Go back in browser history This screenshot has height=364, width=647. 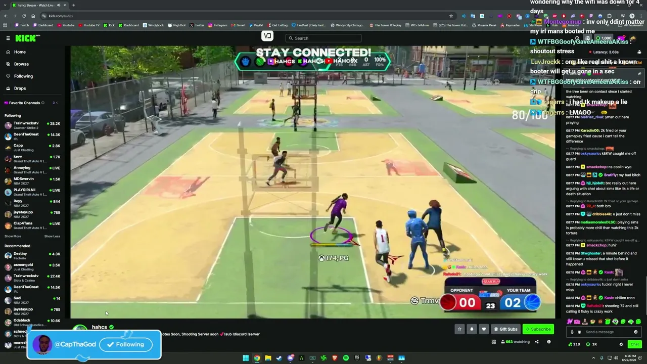6,16
